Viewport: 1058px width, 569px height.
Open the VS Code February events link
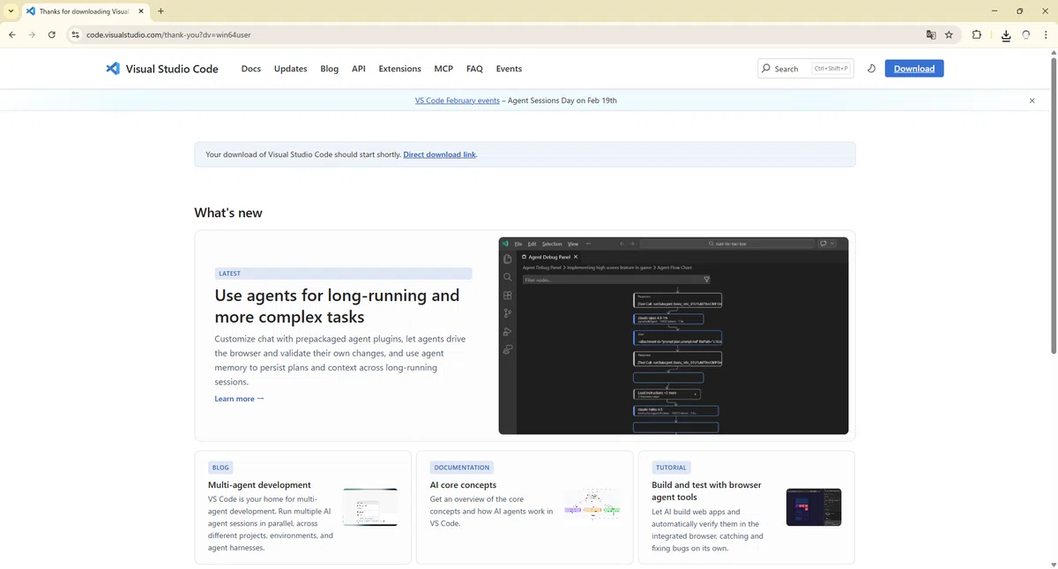458,101
